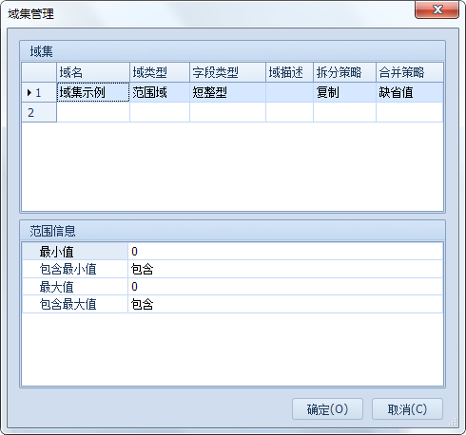Toggle the 包含最小值 value cell
This screenshot has width=466, height=435.
tap(285, 269)
